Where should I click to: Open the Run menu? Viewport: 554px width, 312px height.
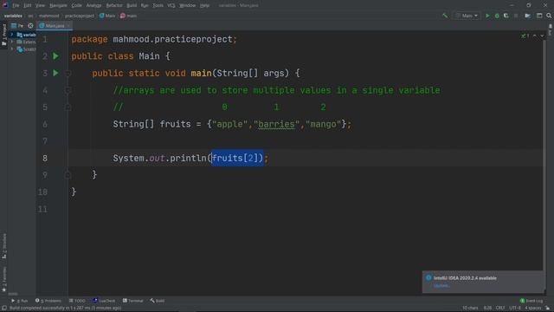click(145, 5)
